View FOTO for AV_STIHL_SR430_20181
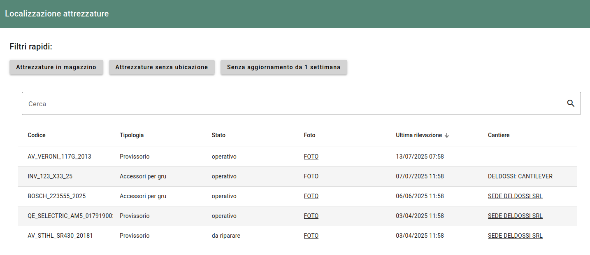 coord(311,236)
